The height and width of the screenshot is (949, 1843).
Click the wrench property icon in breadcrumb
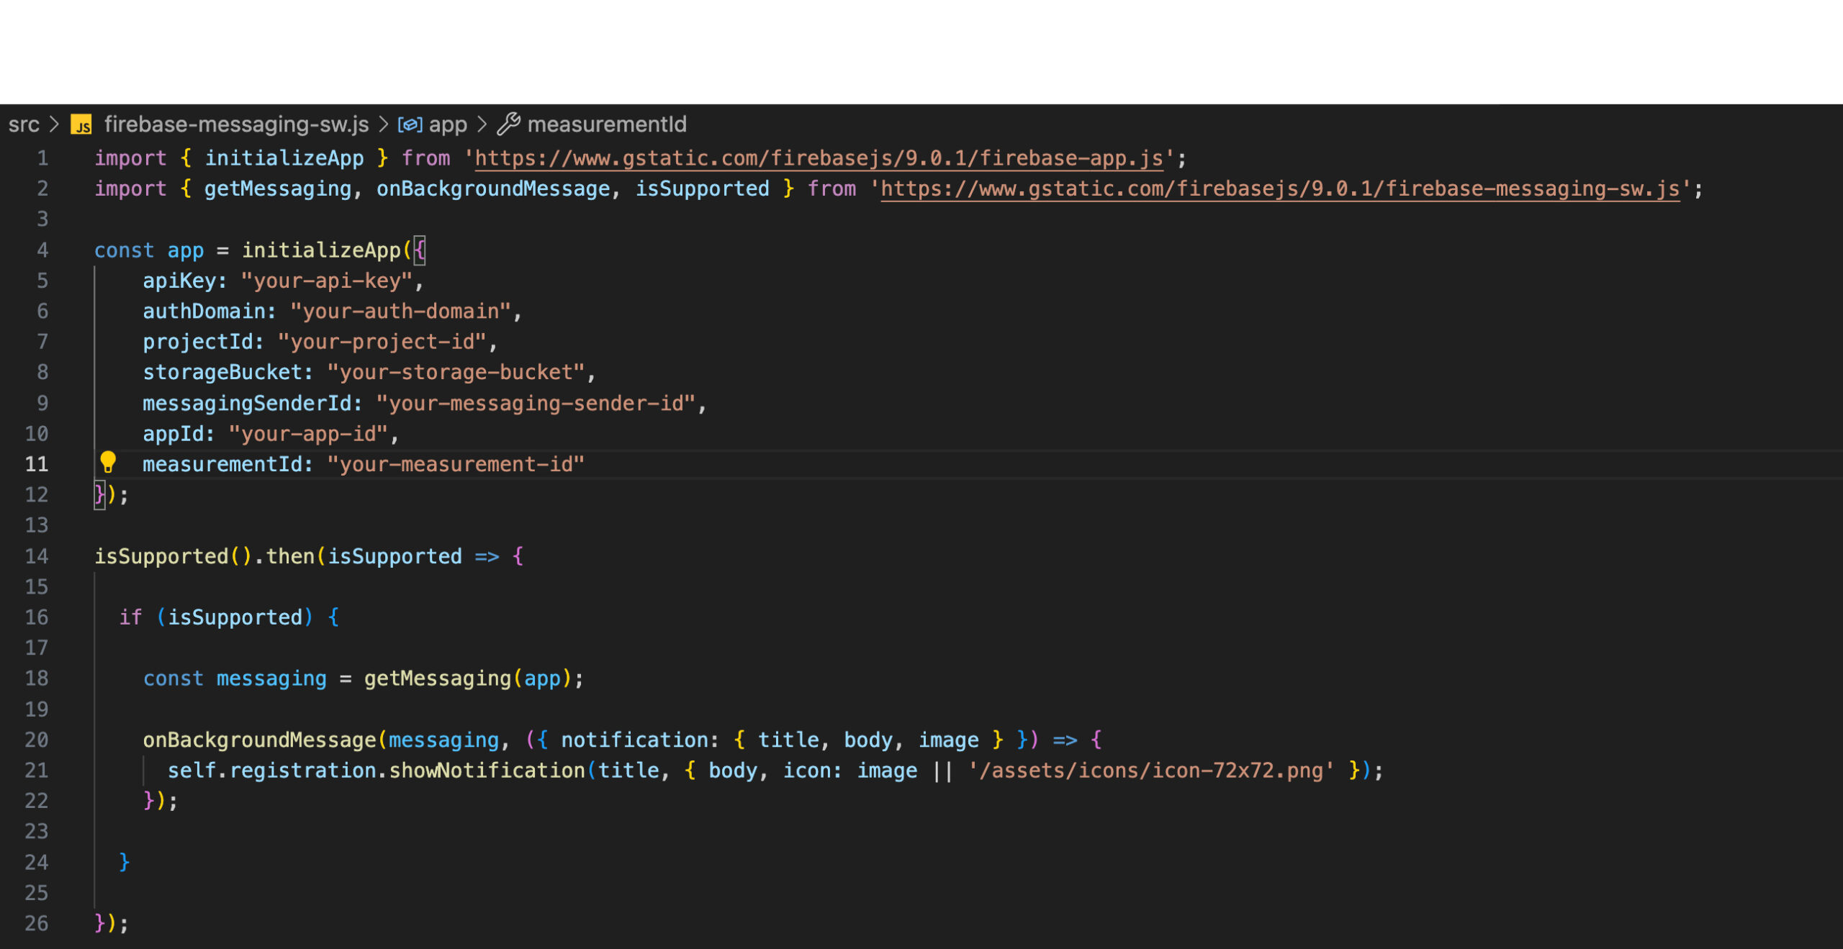pos(509,124)
